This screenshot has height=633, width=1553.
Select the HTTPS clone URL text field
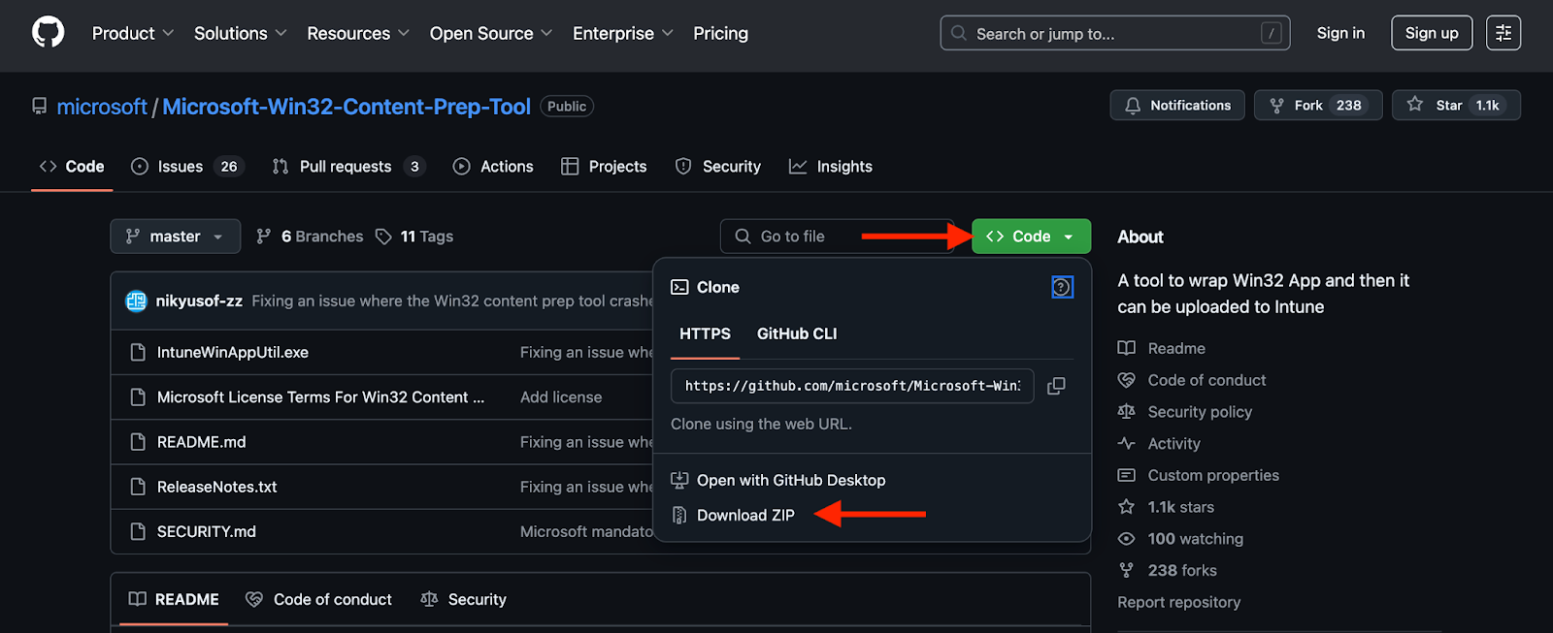852,386
